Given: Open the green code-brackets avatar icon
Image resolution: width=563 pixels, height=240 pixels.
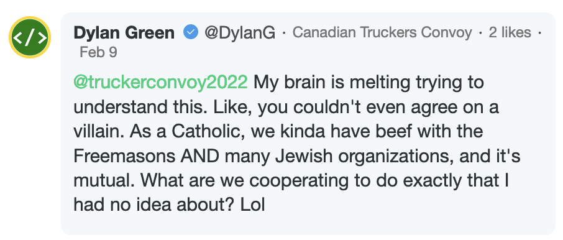Looking at the screenshot, I should point(30,37).
